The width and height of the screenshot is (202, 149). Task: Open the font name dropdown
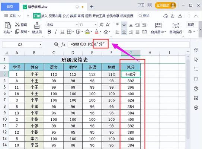click(77, 25)
